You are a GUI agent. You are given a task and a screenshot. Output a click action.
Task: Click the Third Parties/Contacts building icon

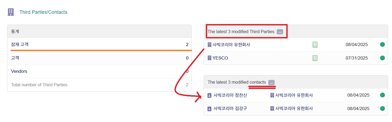point(11,12)
